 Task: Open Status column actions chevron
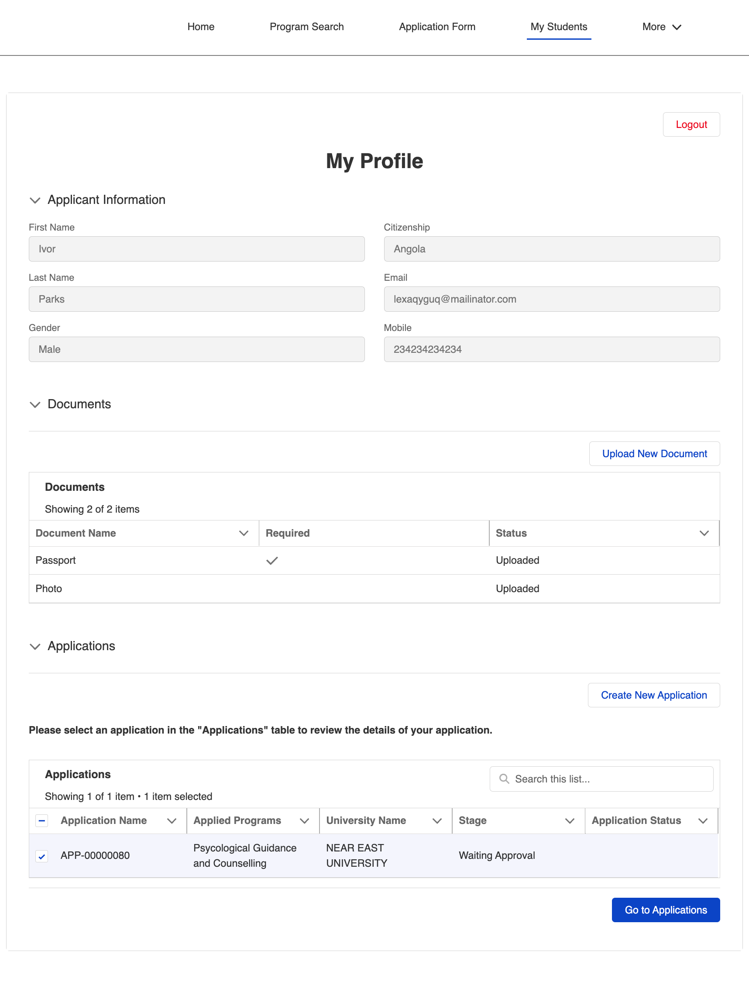704,533
